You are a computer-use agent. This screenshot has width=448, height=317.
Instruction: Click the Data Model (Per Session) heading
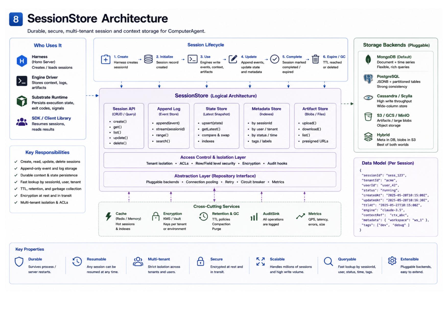388,163
